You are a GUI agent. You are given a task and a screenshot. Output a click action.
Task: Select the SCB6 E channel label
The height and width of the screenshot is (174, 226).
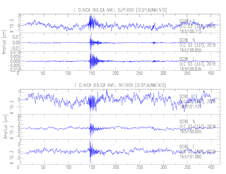[187, 59]
